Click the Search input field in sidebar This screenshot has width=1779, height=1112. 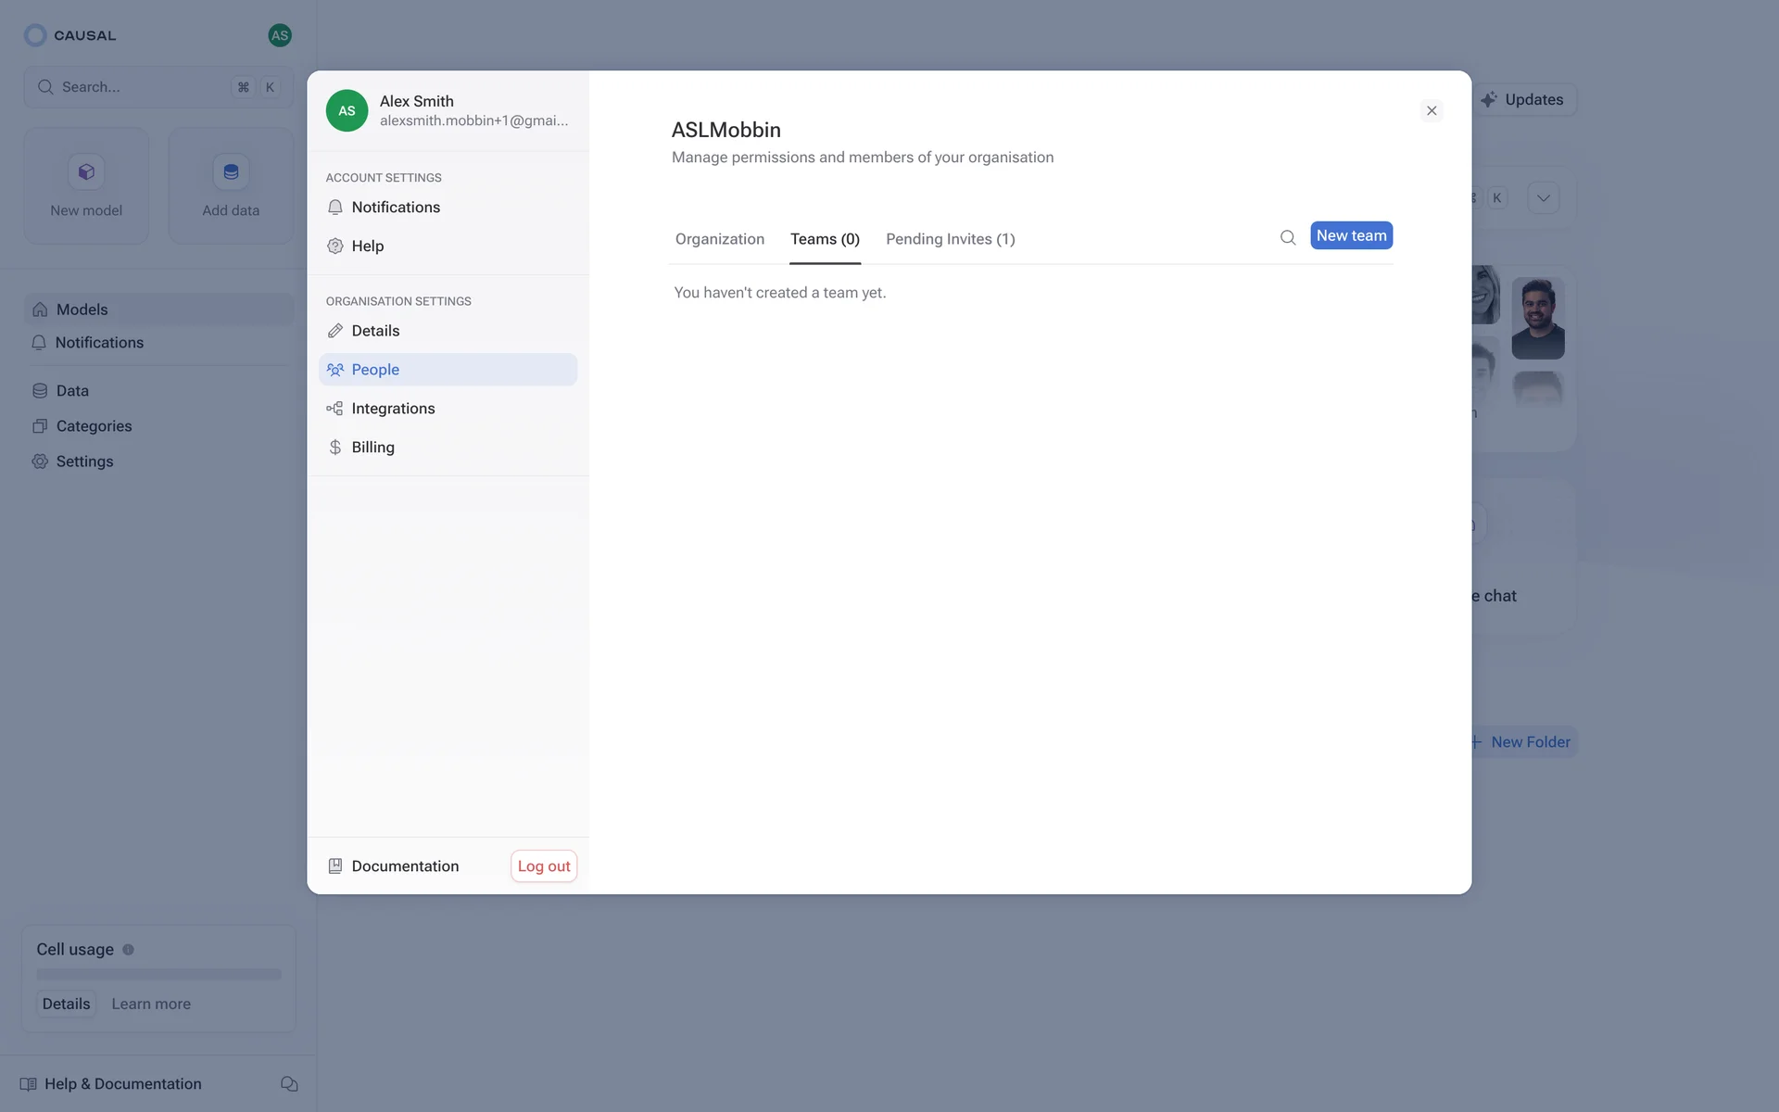tap(139, 87)
